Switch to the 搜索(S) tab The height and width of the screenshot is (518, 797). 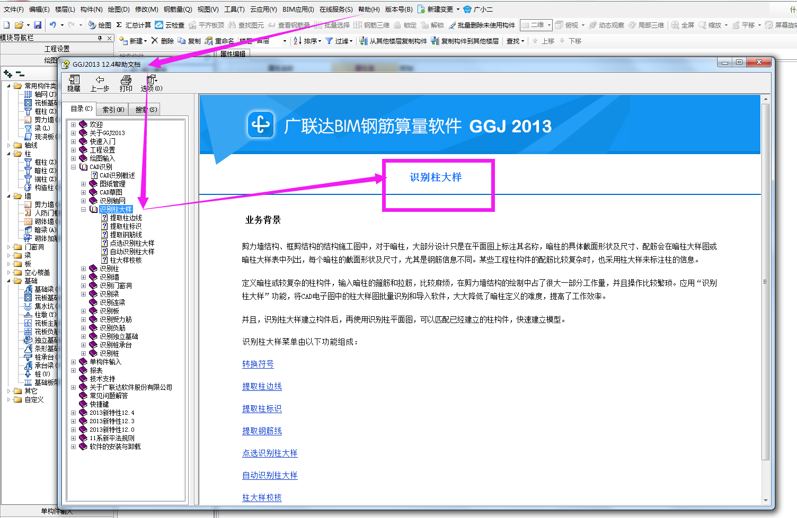point(146,110)
